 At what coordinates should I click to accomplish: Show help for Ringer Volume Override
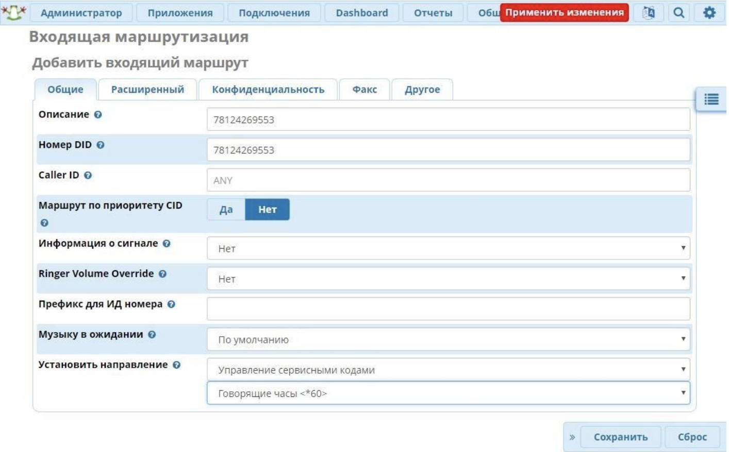coord(162,274)
